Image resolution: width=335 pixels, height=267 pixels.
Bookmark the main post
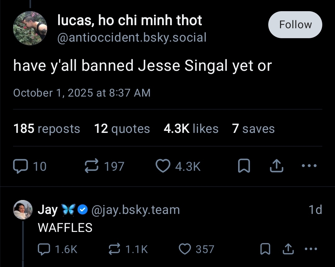point(244,167)
